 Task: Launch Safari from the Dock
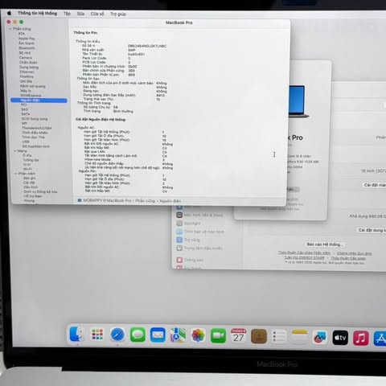pos(117,335)
